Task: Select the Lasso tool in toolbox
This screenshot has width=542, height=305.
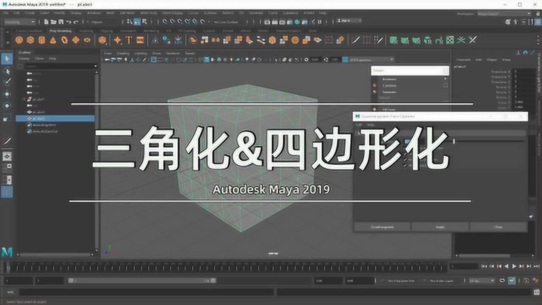Action: tap(7, 70)
